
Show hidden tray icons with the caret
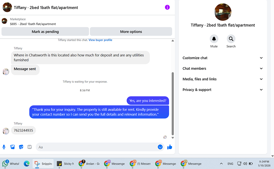[x=221, y=164]
